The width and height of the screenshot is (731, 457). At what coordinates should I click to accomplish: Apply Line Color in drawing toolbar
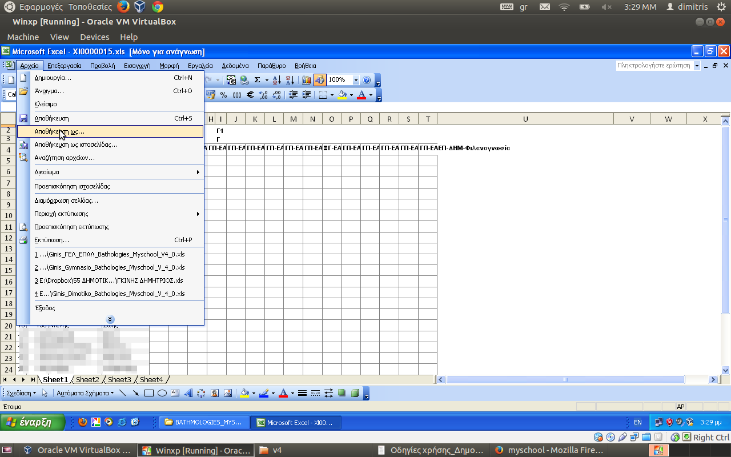tap(264, 393)
